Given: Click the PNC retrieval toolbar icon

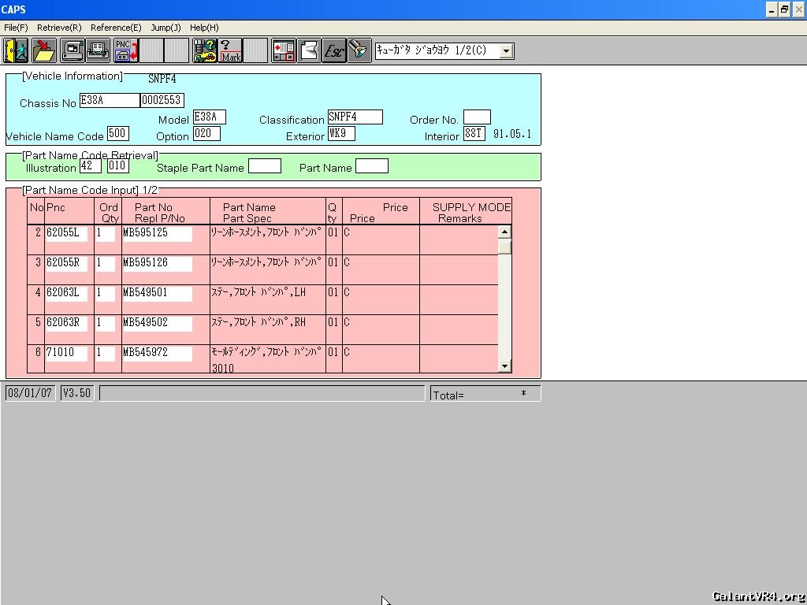Looking at the screenshot, I should (x=125, y=50).
